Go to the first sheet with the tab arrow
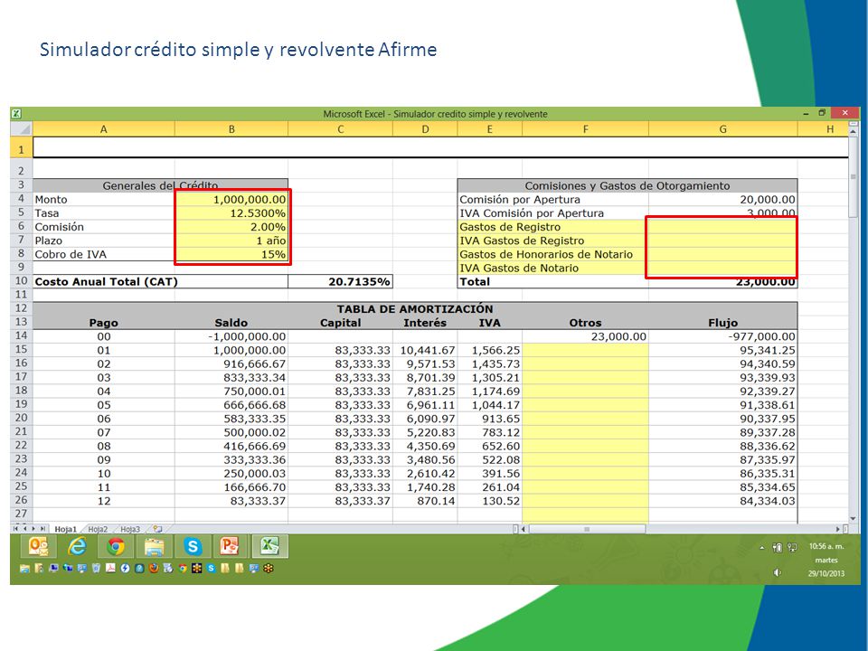868x651 pixels. click(x=15, y=529)
